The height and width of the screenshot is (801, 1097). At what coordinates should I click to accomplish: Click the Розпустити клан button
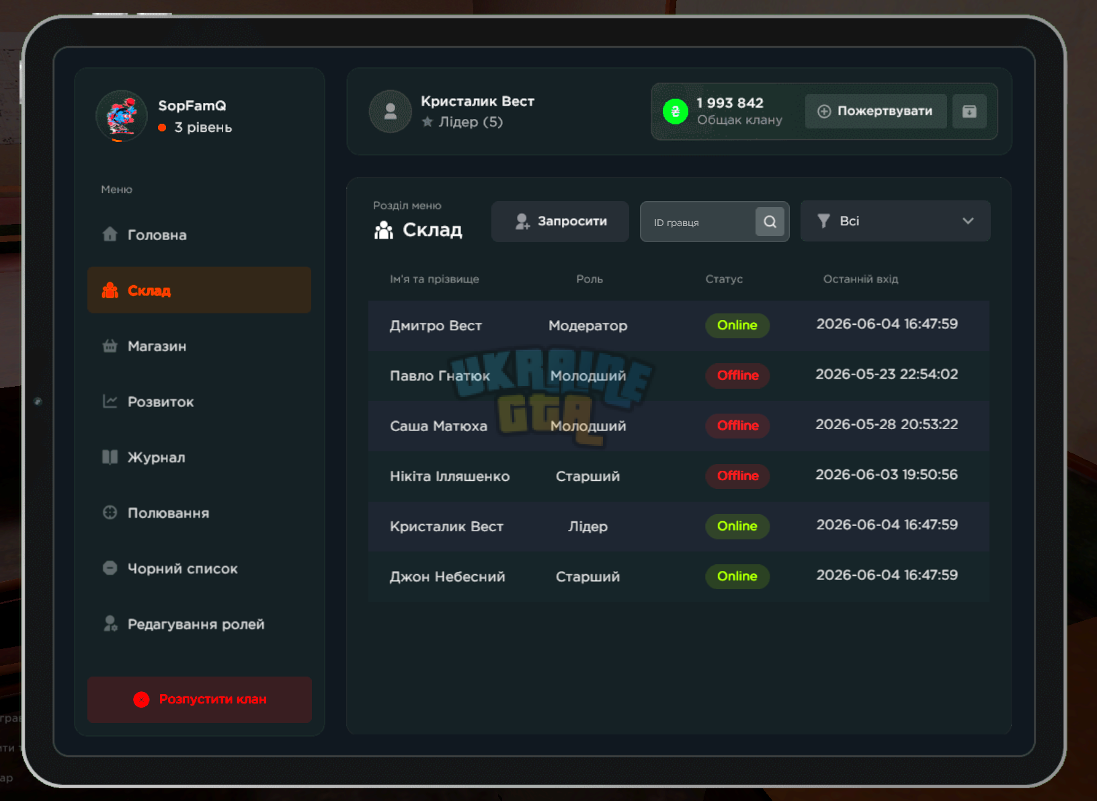(199, 699)
